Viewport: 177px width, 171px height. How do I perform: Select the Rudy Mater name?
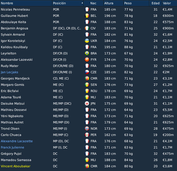[x=10, y=66]
